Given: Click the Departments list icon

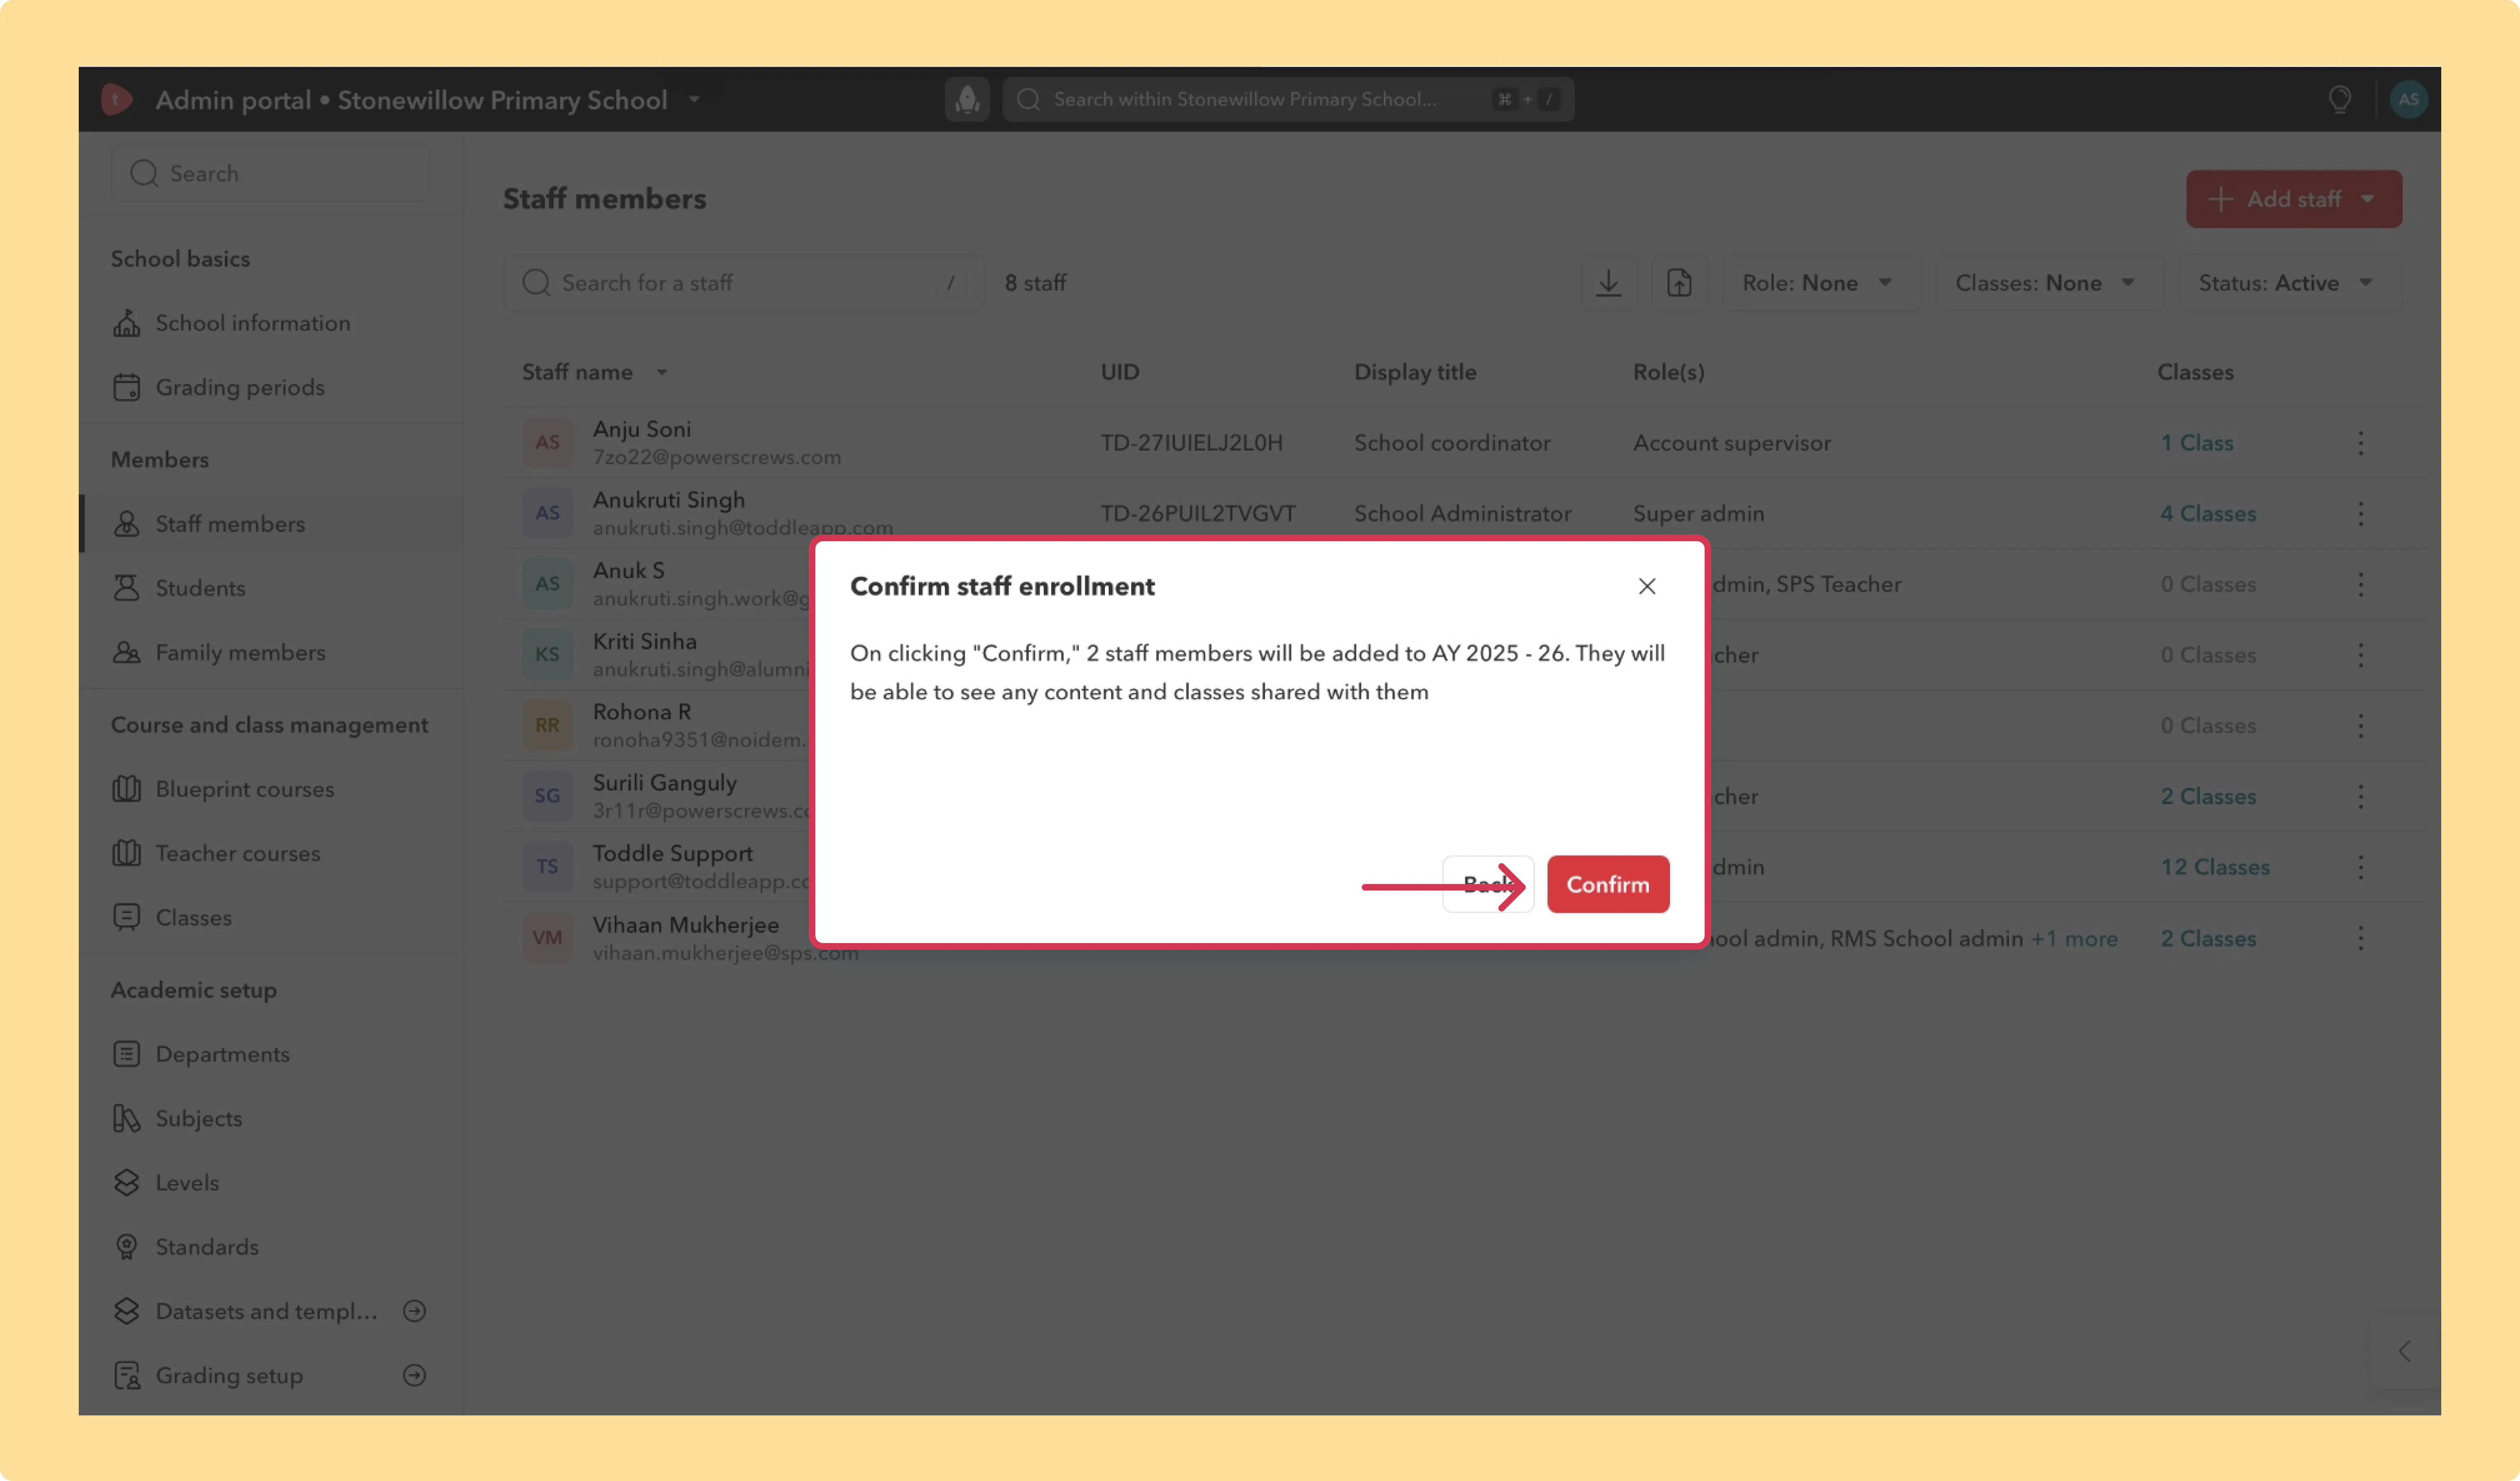Looking at the screenshot, I should (x=127, y=1054).
